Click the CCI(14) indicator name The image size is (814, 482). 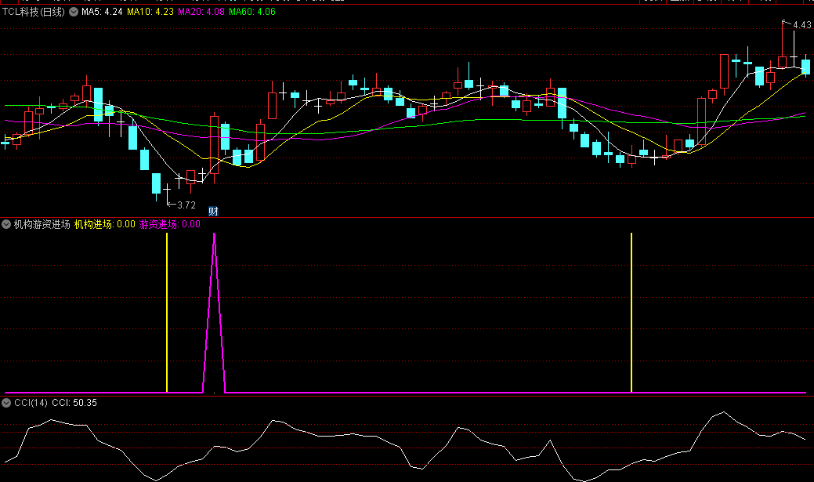tap(31, 403)
